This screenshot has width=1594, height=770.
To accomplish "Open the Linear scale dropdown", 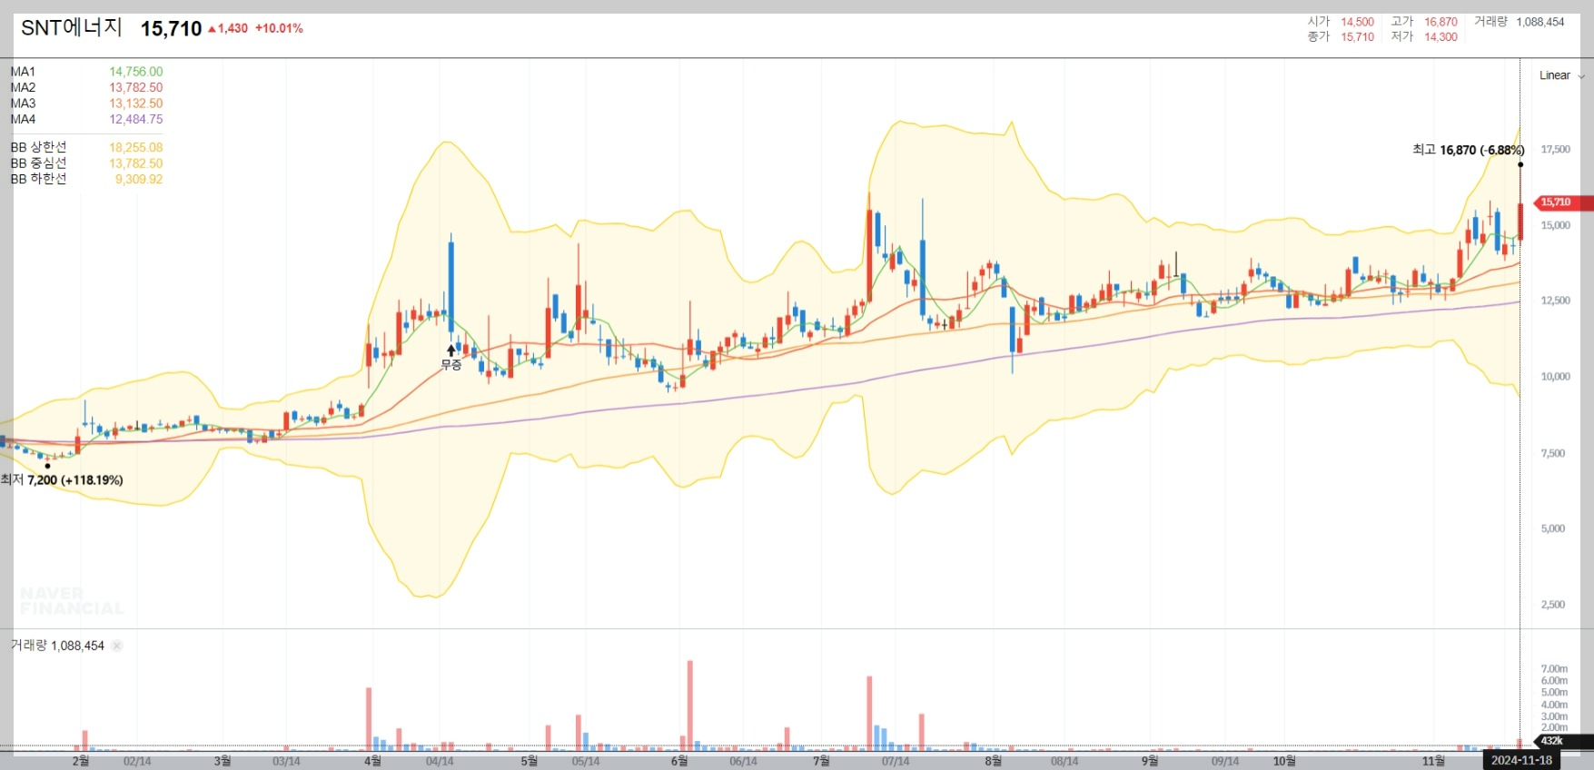I will click(x=1561, y=75).
